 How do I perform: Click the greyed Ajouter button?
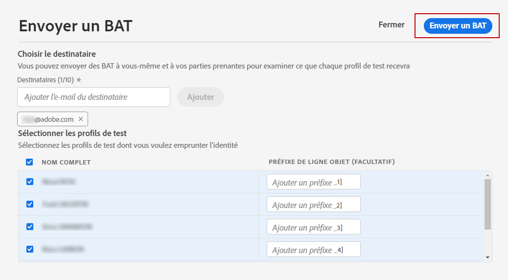coord(201,97)
